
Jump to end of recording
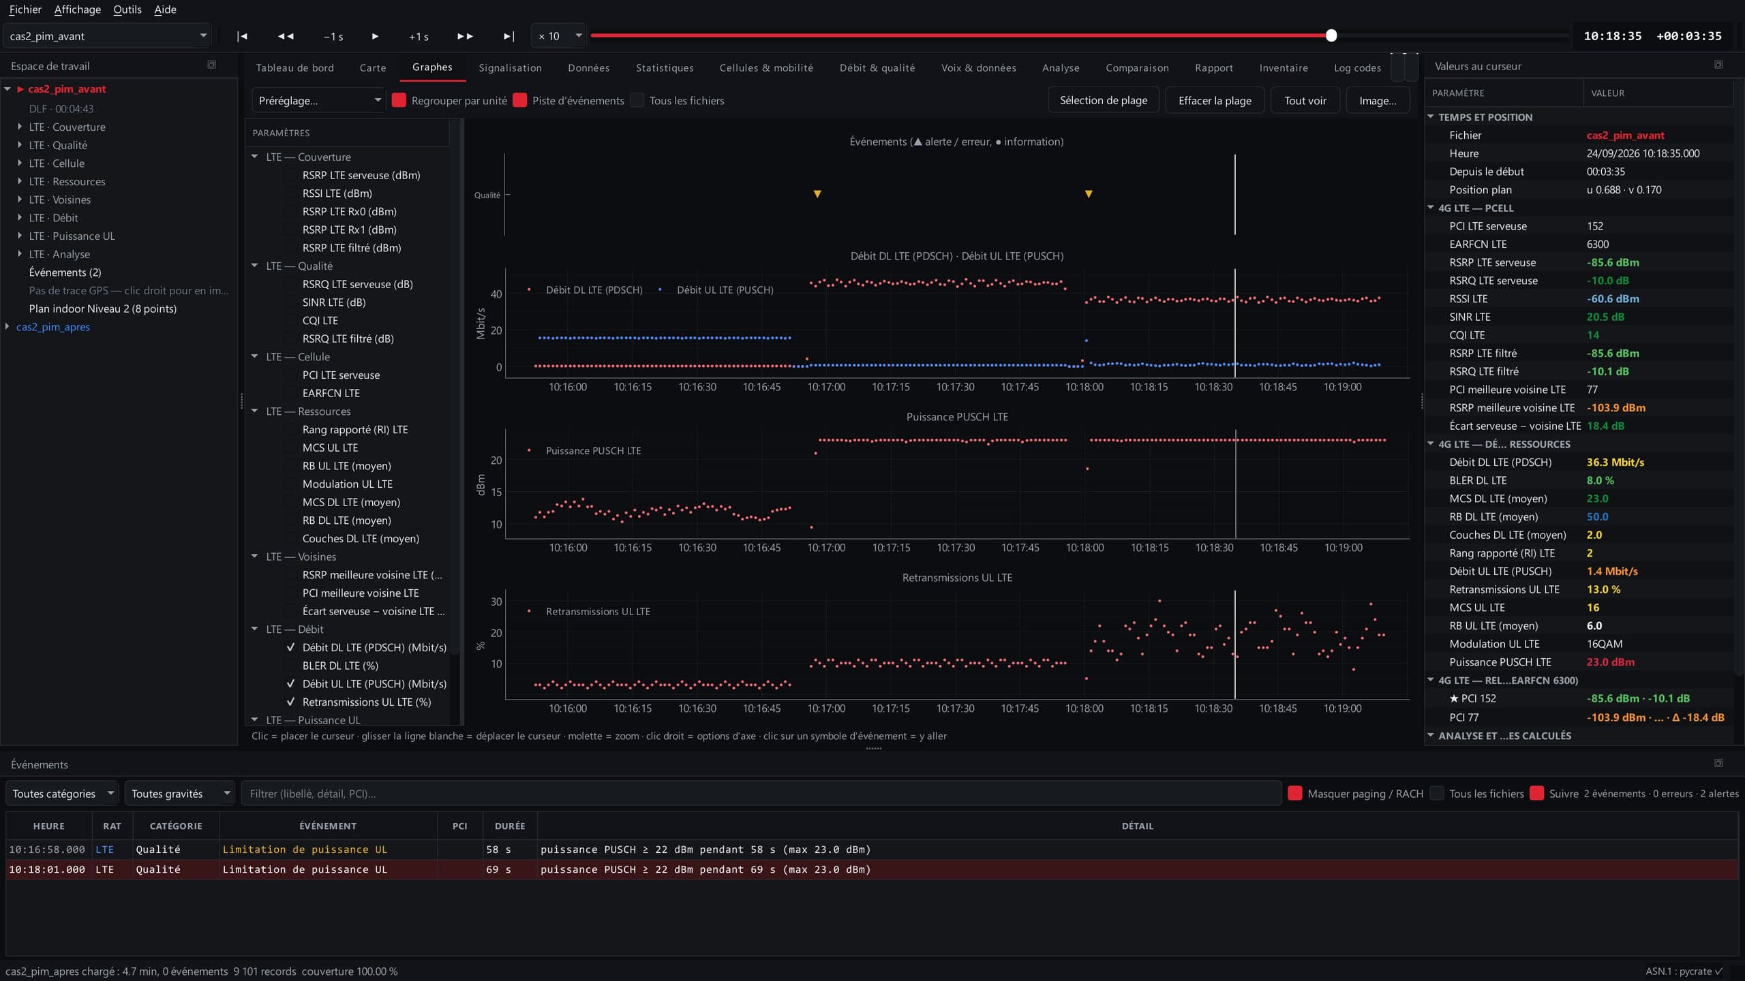pyautogui.click(x=509, y=36)
